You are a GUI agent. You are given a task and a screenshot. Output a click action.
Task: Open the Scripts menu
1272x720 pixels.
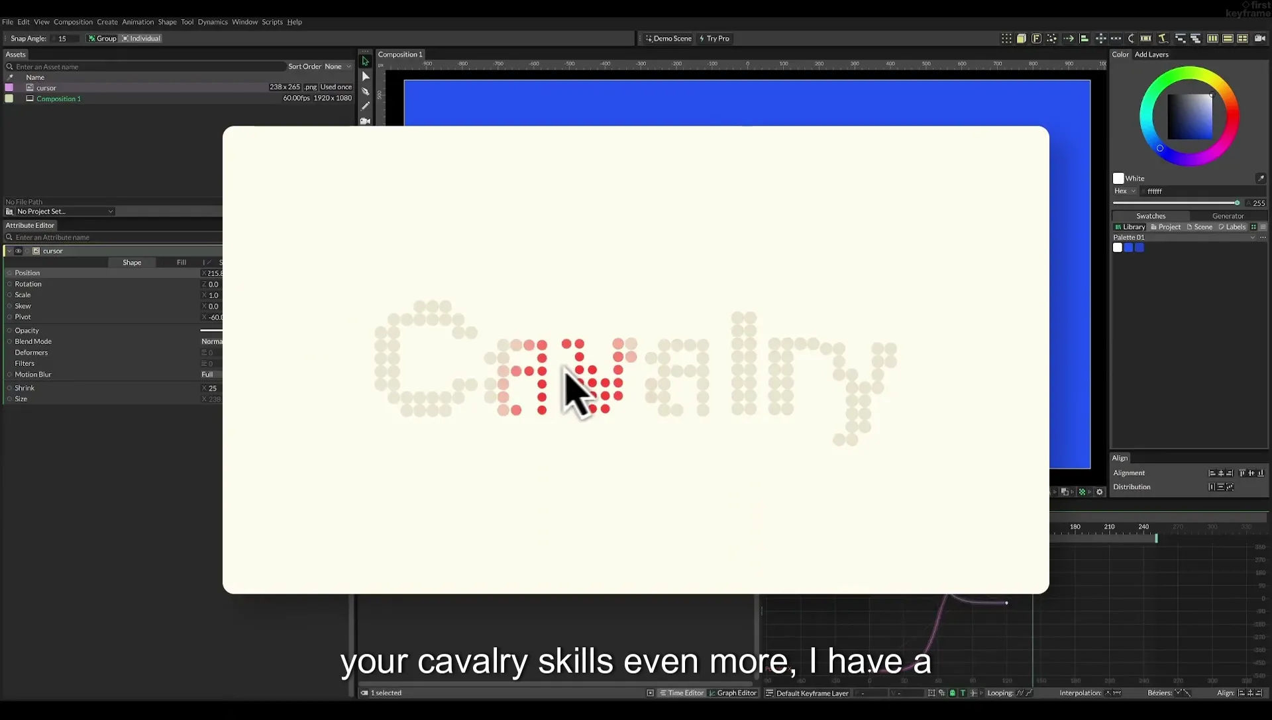[272, 22]
